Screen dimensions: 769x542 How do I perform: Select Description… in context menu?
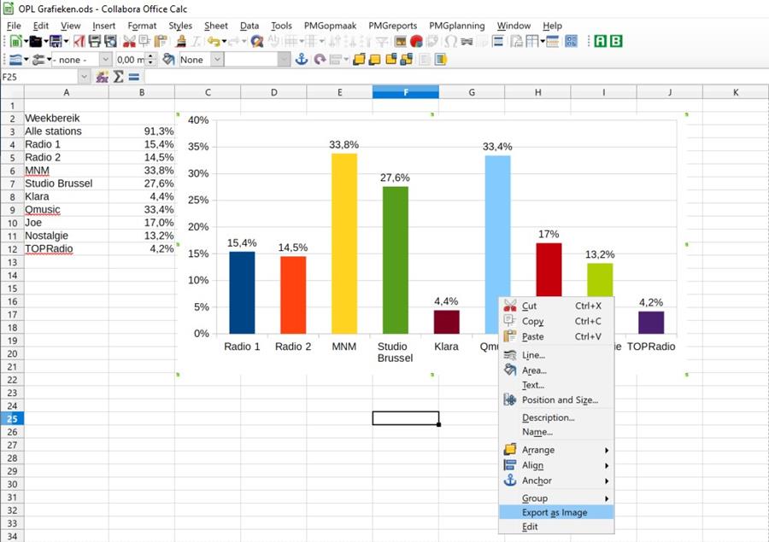click(556, 418)
